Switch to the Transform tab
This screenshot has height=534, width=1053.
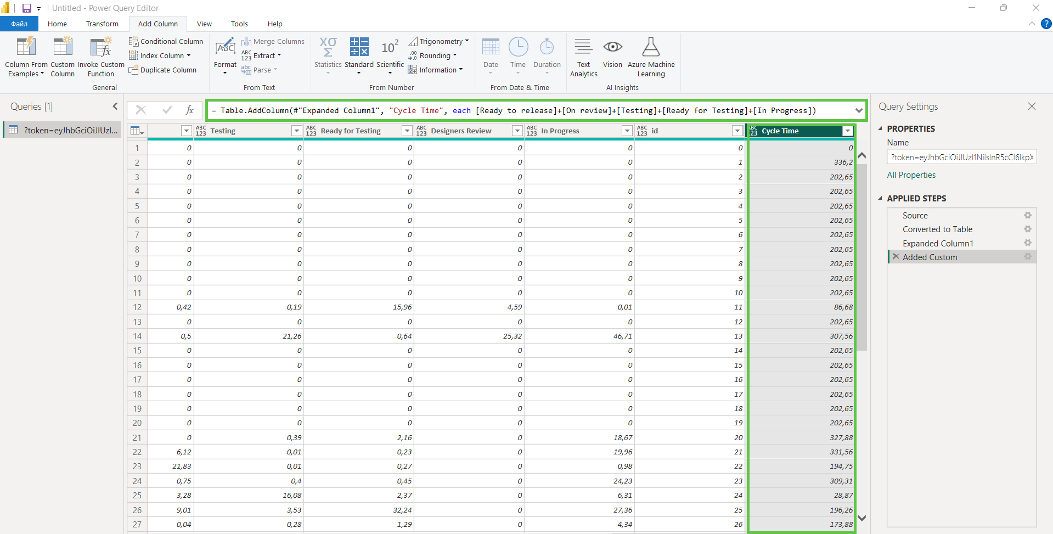click(102, 24)
